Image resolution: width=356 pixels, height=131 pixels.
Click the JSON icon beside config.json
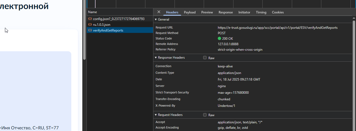click(90, 19)
